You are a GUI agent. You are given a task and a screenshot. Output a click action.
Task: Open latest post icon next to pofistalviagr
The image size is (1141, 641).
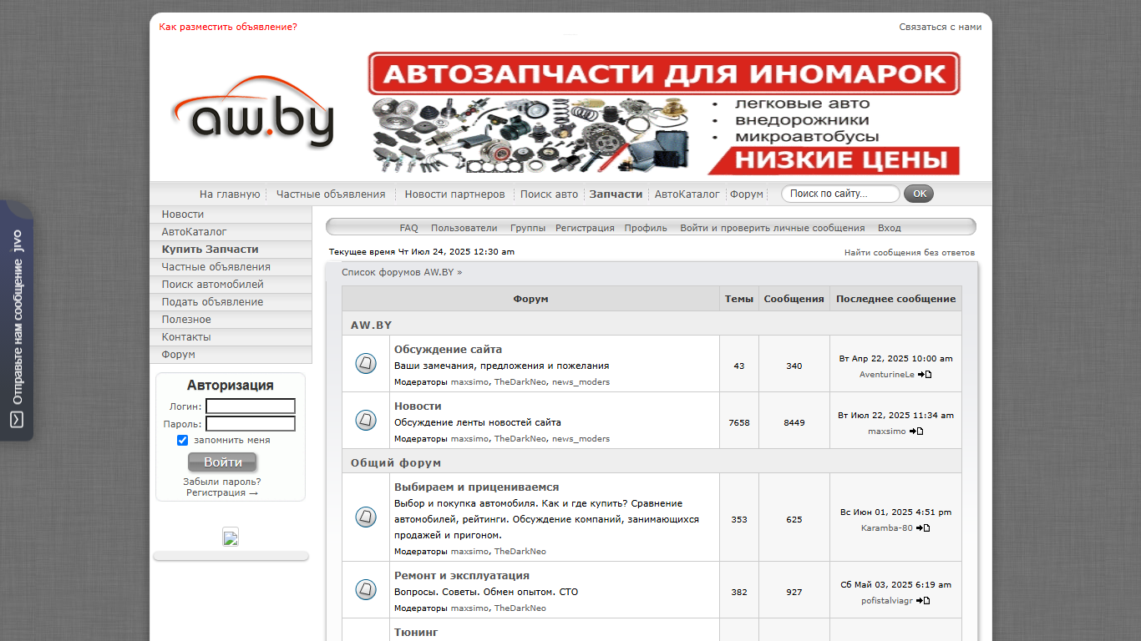923,601
